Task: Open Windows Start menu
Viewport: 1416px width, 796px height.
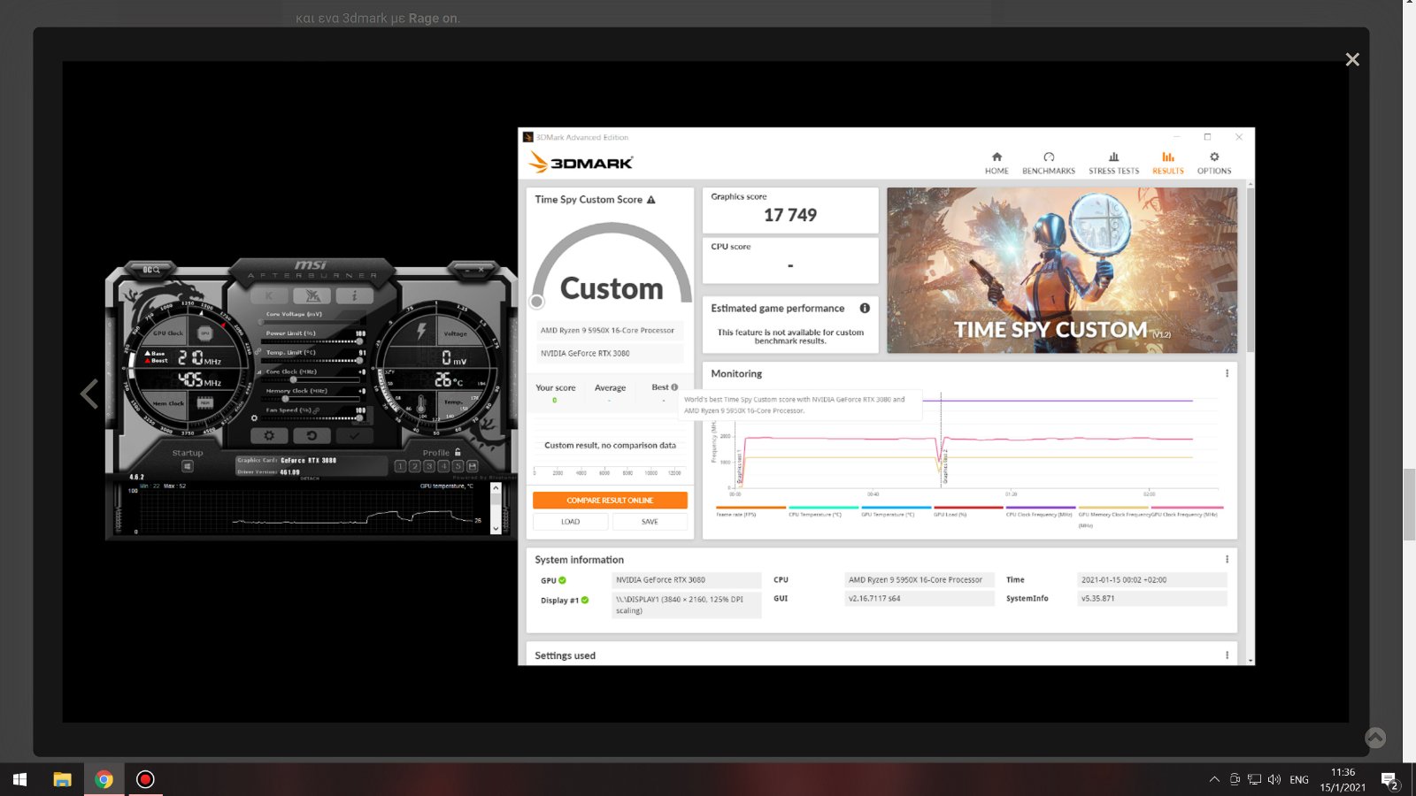Action: pyautogui.click(x=19, y=779)
